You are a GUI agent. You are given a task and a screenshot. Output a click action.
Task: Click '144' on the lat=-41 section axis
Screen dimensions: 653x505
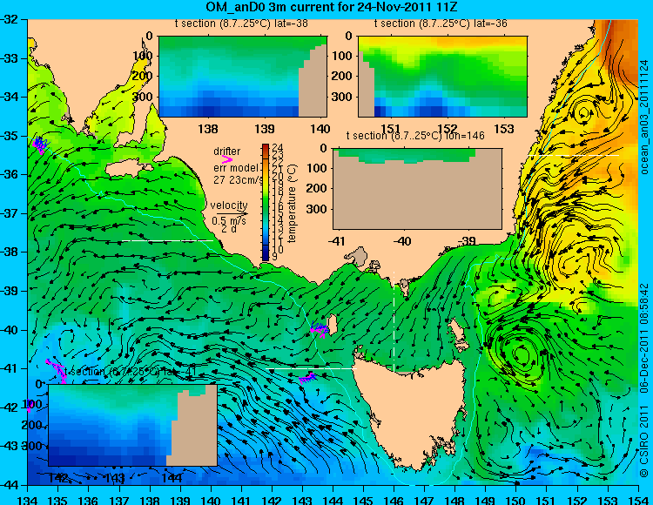172,477
